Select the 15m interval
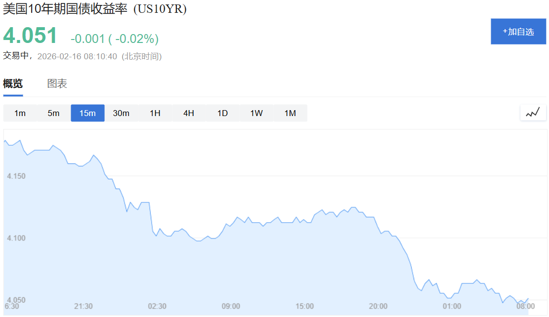549x317 pixels. 87,113
